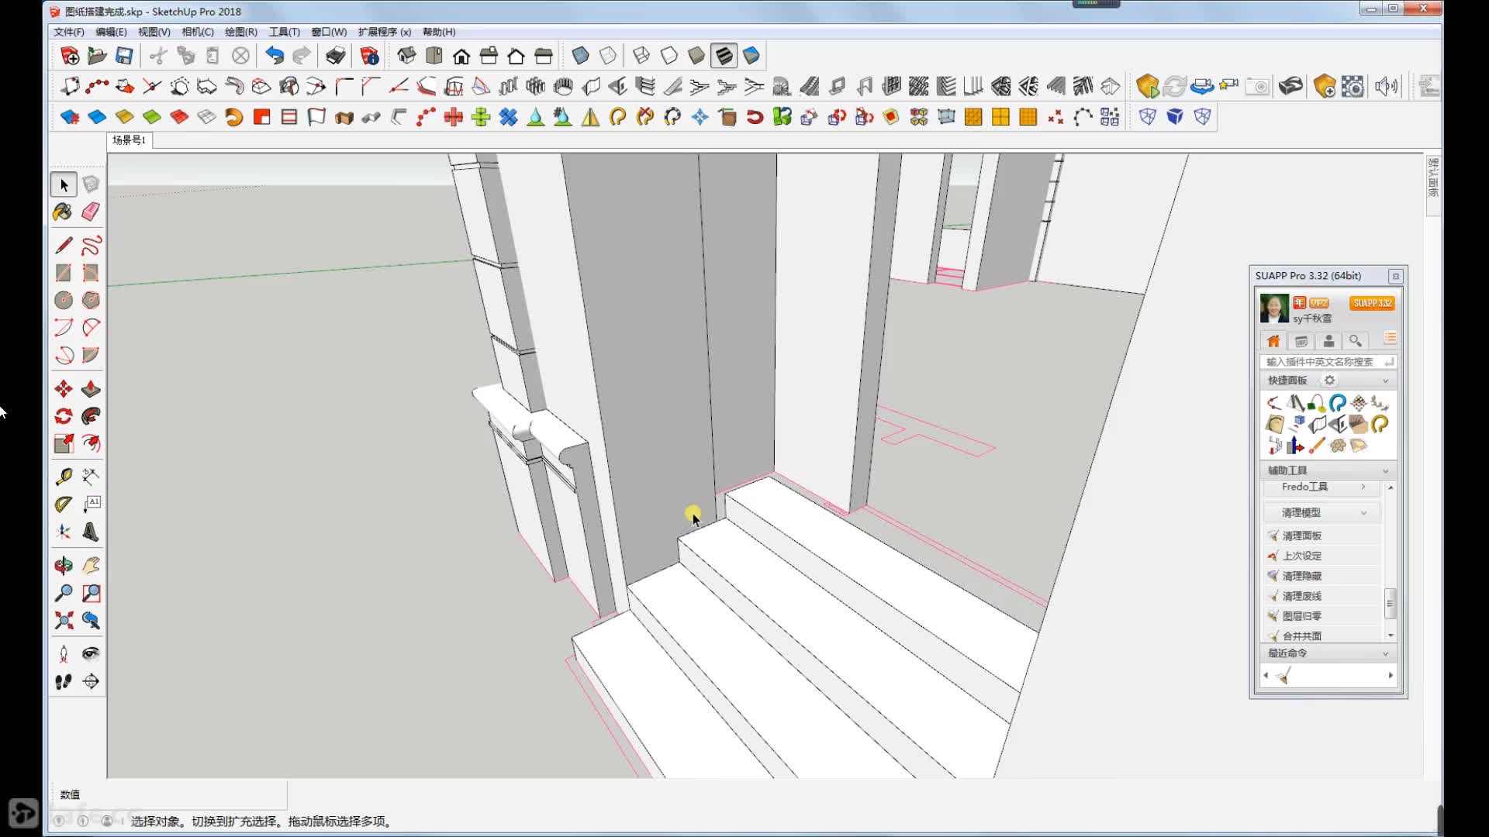
Task: Select the Push/Pull tool
Action: [91, 389]
